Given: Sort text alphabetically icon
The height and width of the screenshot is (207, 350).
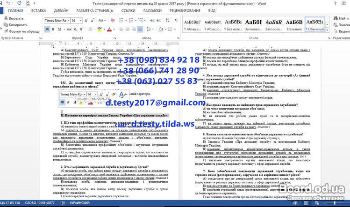Looking at the screenshot, I should click(168, 20).
